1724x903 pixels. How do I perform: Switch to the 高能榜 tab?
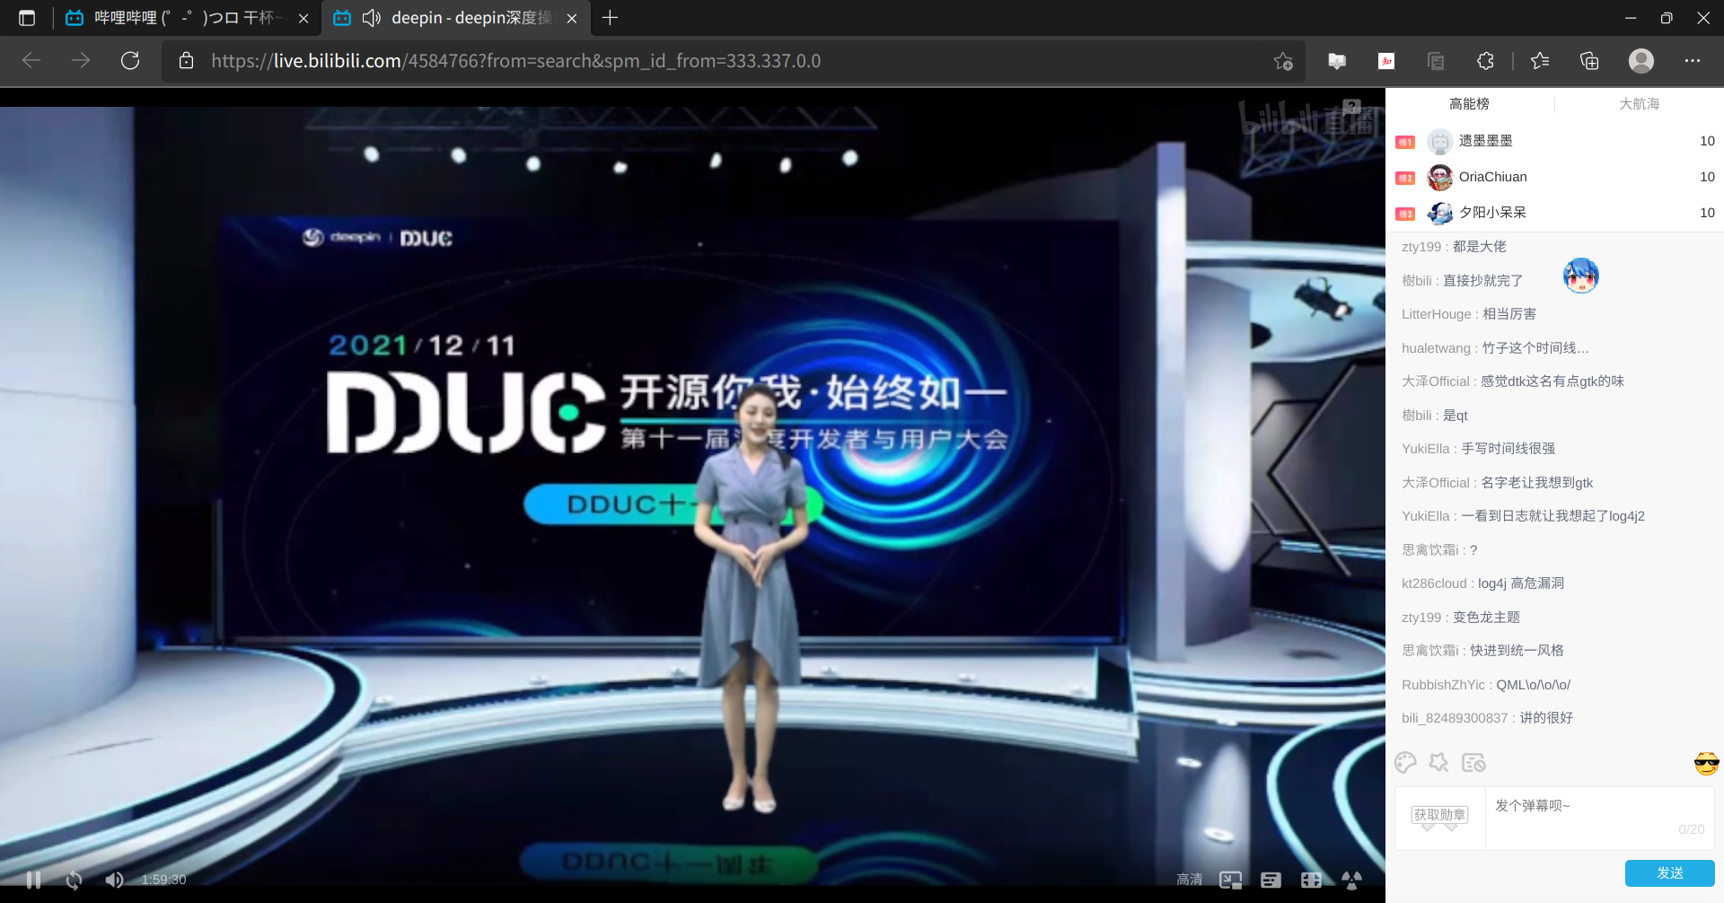coord(1469,104)
